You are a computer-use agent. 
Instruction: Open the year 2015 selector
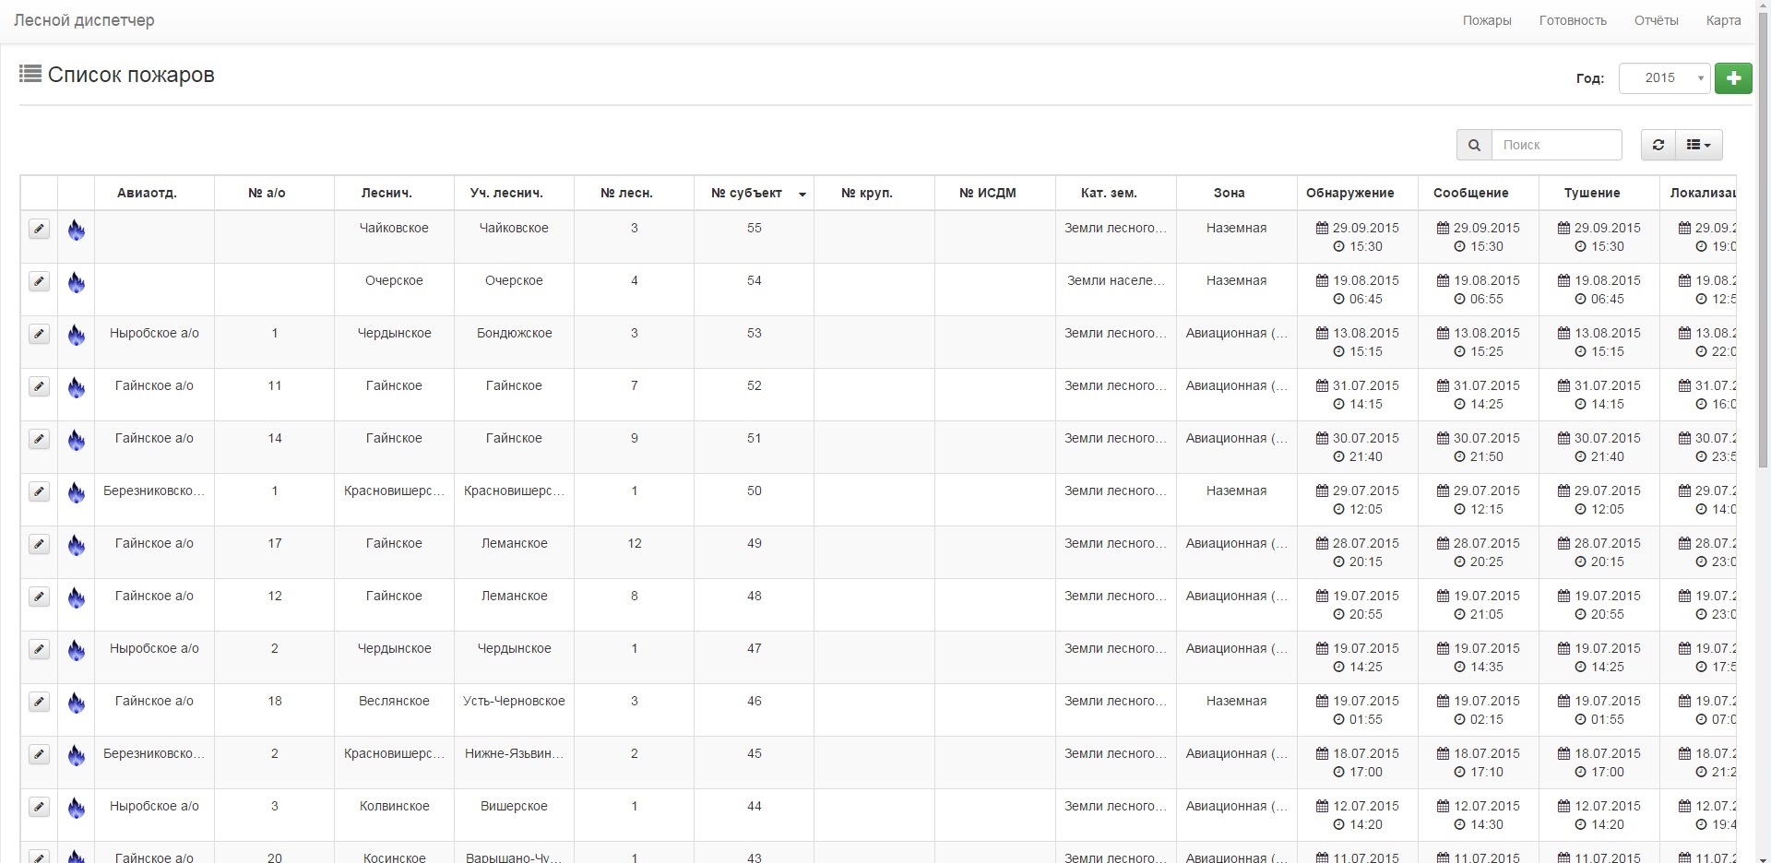pos(1665,78)
